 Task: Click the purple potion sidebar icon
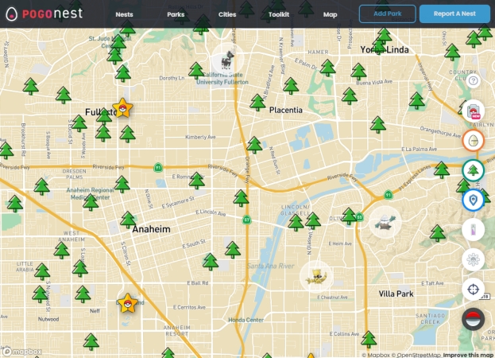(473, 230)
